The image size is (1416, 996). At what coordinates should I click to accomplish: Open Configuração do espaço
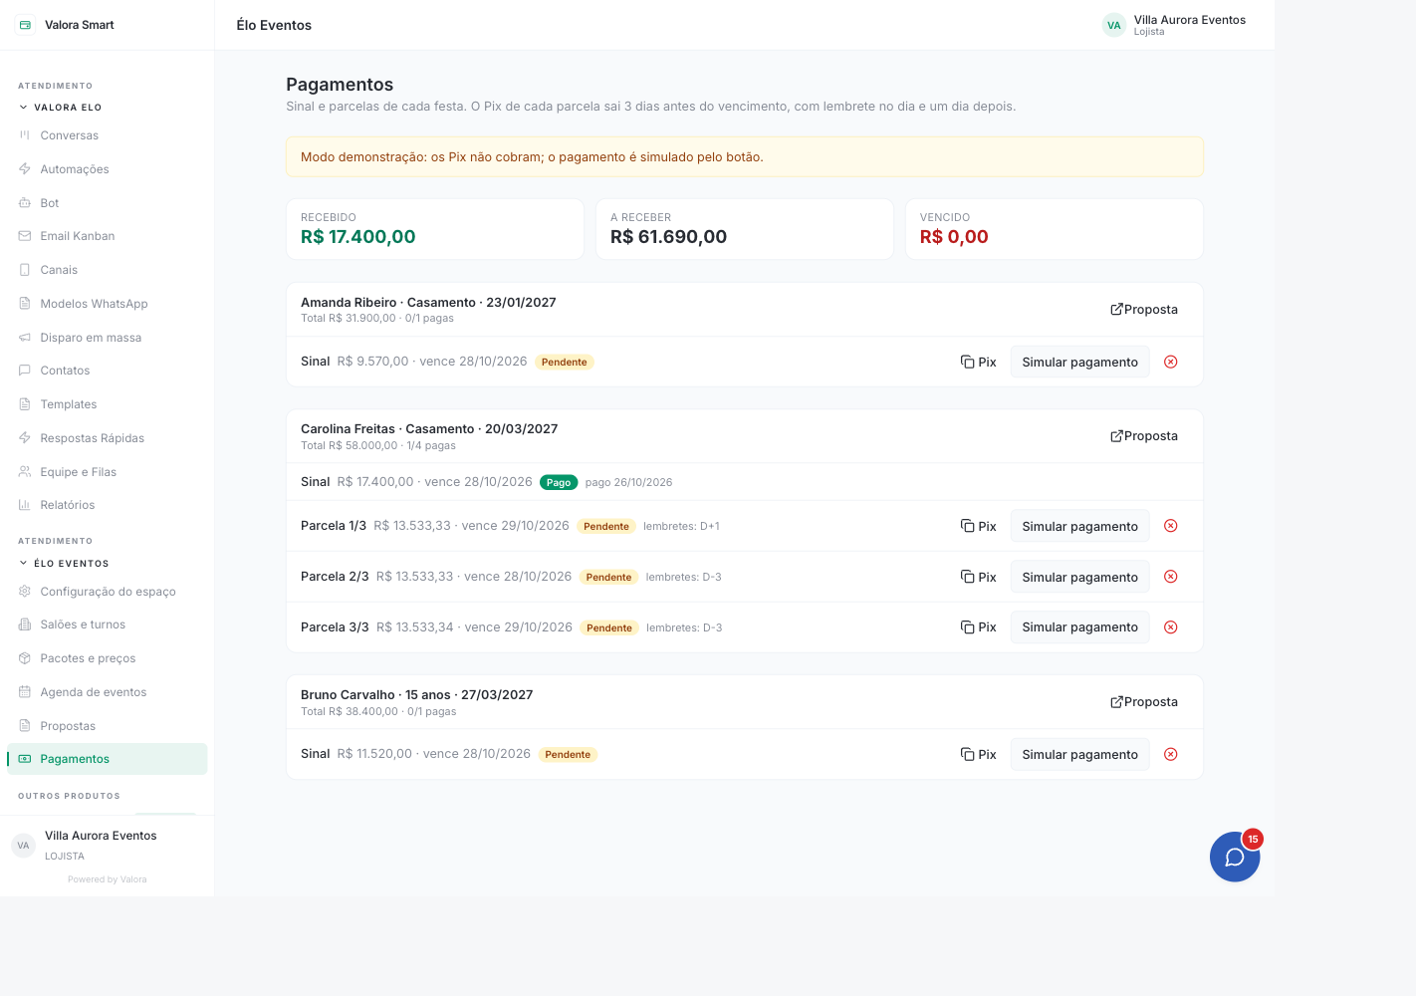(108, 592)
